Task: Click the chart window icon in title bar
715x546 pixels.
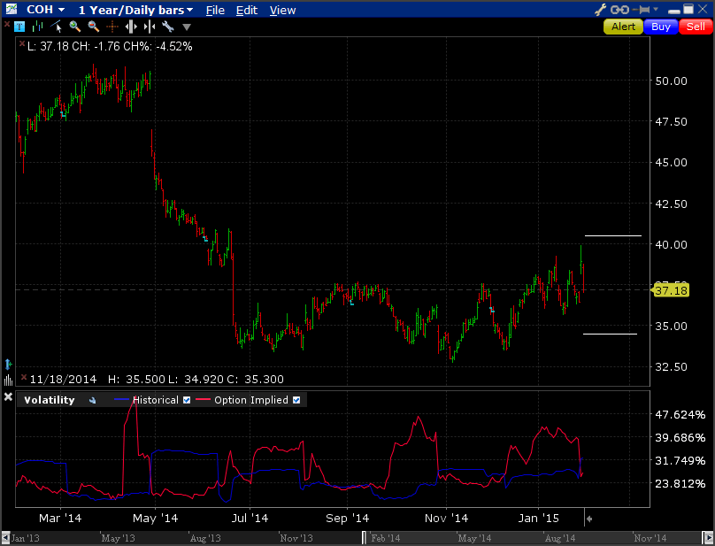Action: (x=12, y=9)
